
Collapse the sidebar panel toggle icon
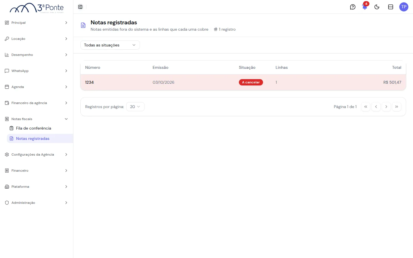(80, 7)
